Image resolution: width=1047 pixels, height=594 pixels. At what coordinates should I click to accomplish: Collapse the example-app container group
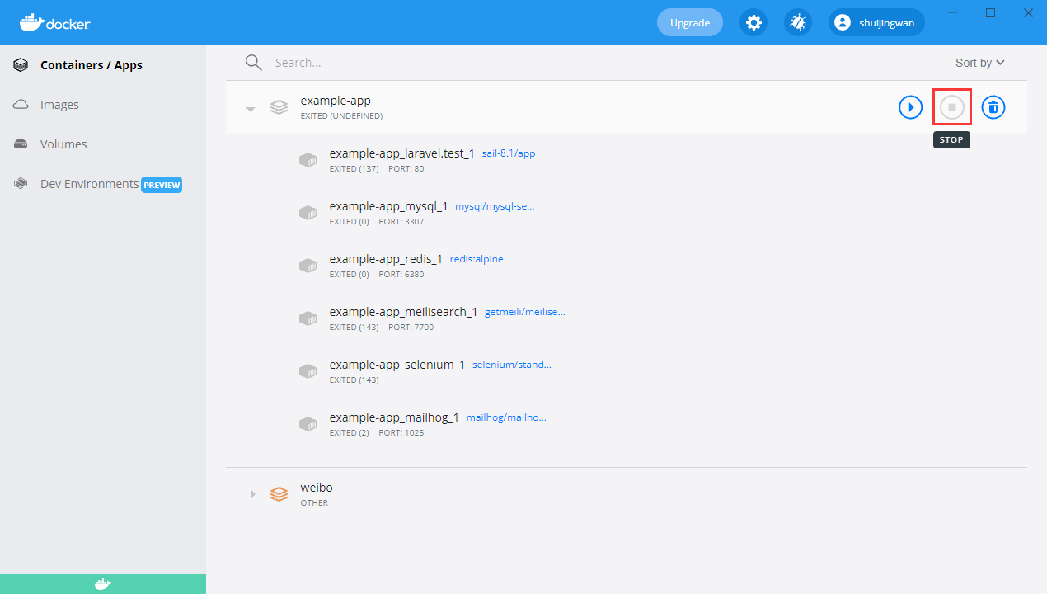pos(251,108)
